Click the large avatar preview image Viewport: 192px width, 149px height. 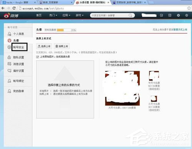click(122, 88)
